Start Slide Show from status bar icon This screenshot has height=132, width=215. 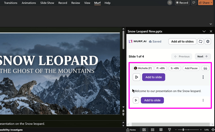tap(169, 130)
